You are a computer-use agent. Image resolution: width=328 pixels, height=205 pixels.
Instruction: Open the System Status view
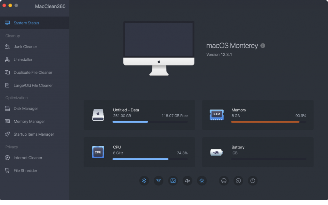[35, 23]
